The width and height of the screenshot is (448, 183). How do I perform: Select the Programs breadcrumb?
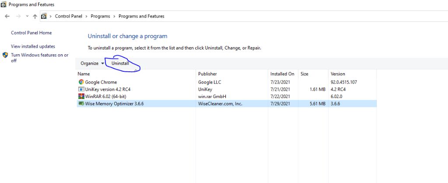pos(100,16)
